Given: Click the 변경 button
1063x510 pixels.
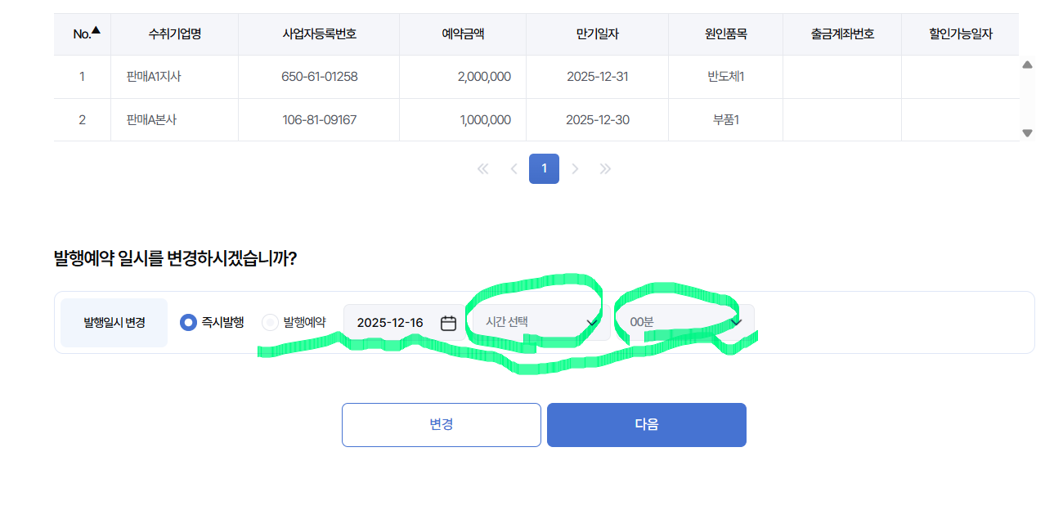Looking at the screenshot, I should [x=442, y=425].
